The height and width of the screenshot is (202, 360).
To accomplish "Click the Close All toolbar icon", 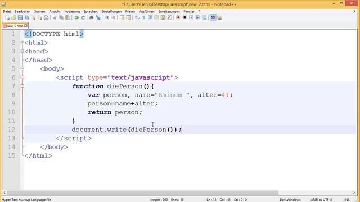I will 40,17.
